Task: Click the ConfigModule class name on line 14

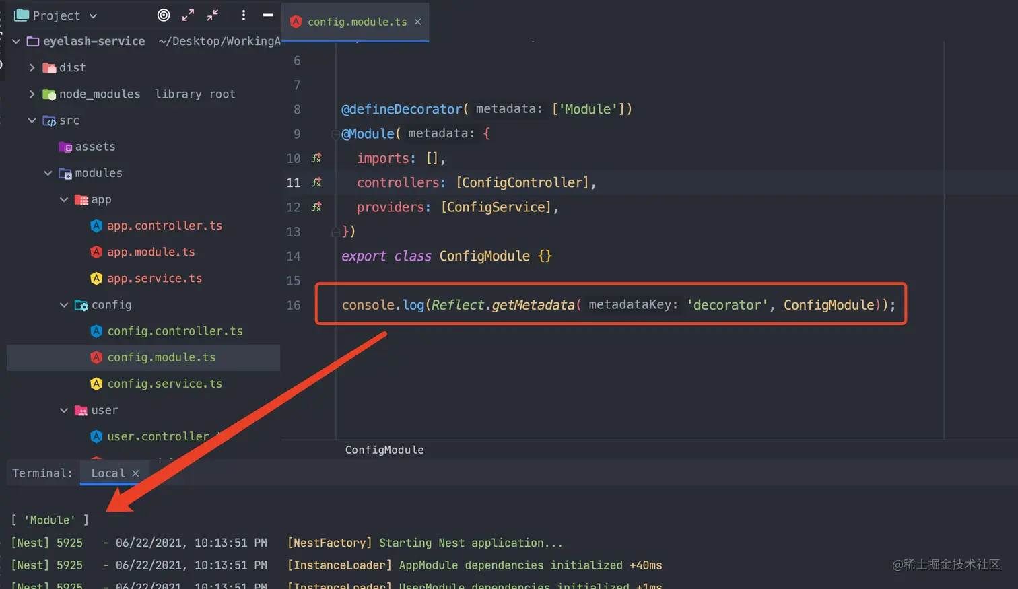Action: (x=485, y=256)
